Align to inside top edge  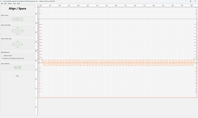point(18,29)
